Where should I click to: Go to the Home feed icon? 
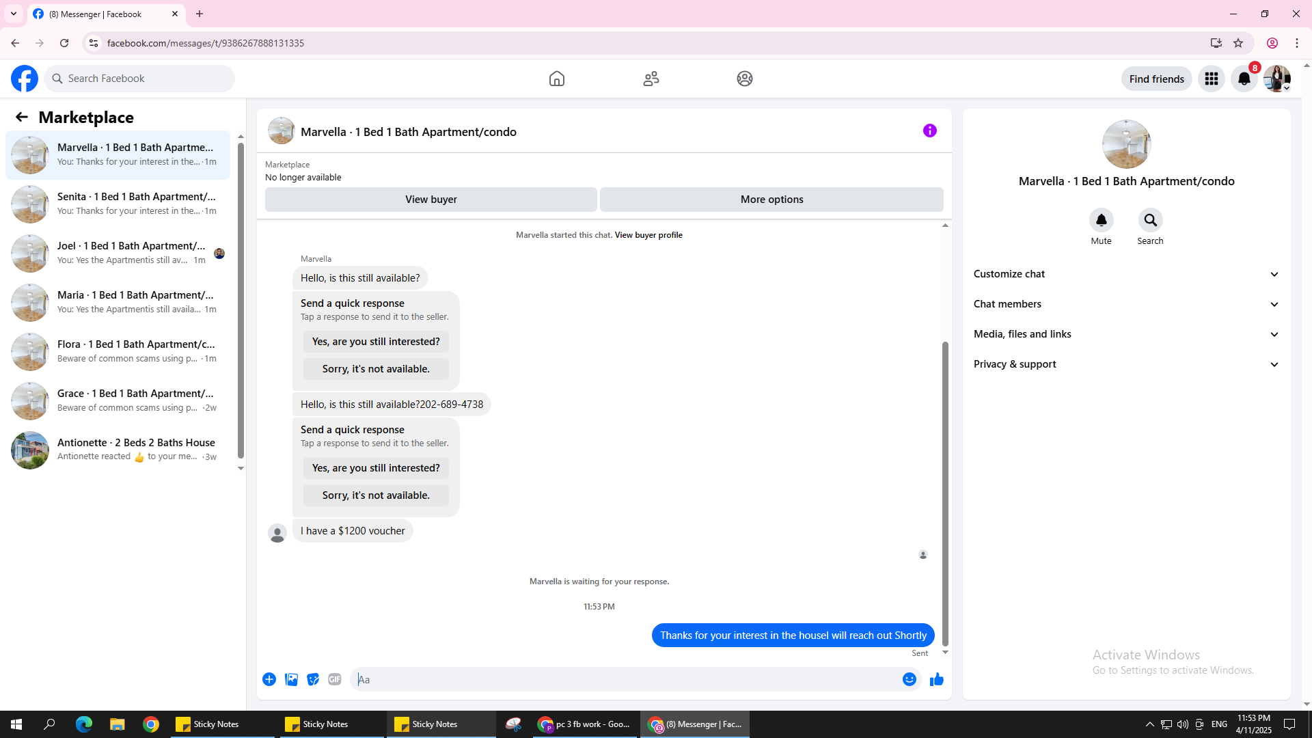point(557,79)
